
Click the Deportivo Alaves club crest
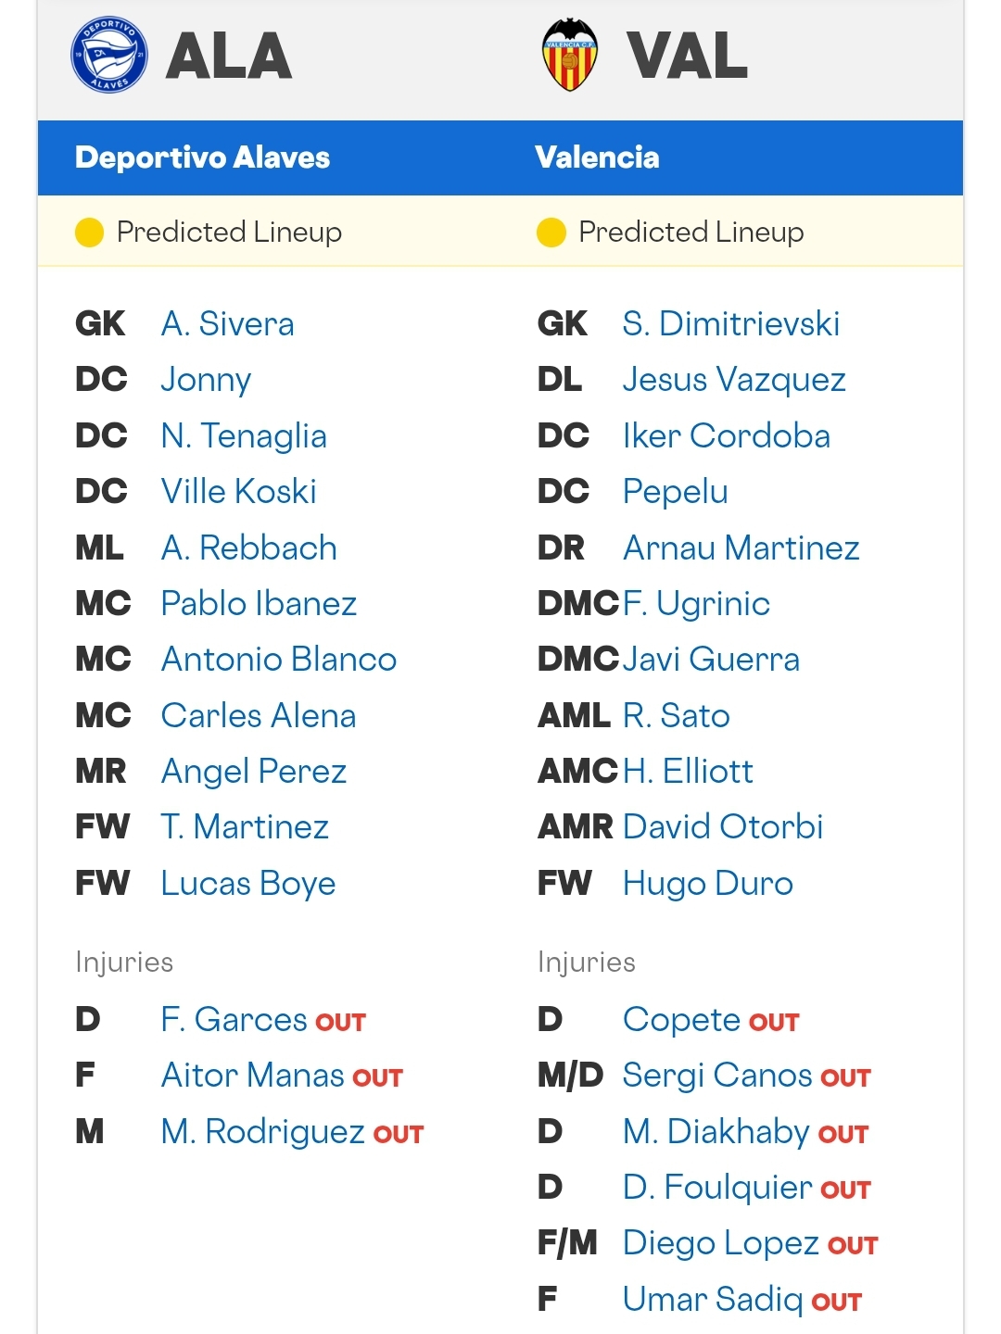pyautogui.click(x=109, y=56)
